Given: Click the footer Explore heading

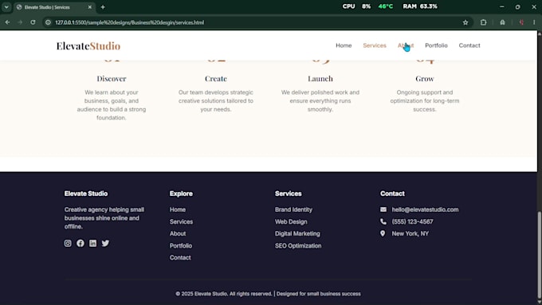Looking at the screenshot, I should tap(181, 194).
